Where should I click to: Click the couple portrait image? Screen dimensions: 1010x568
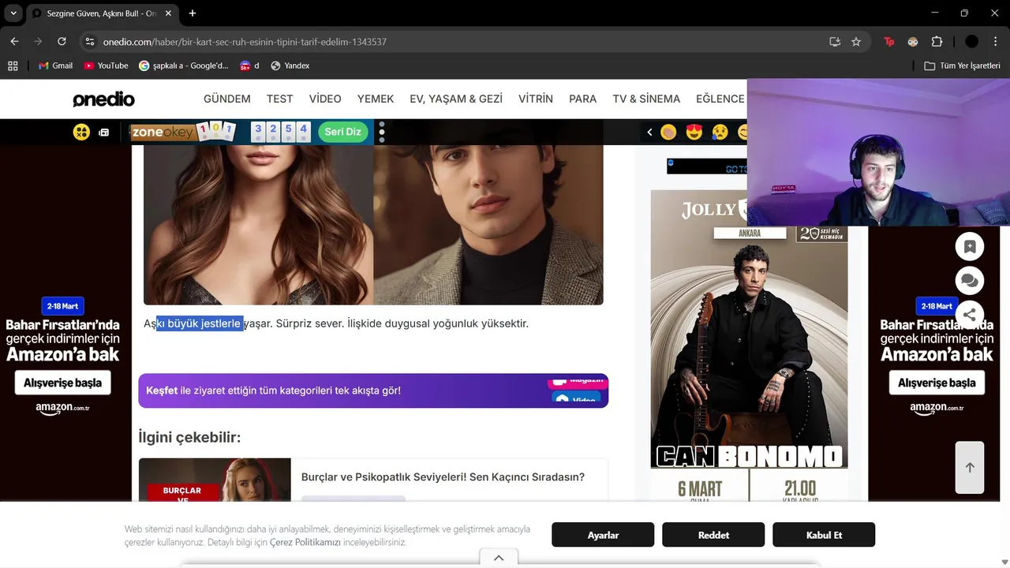[x=373, y=225]
